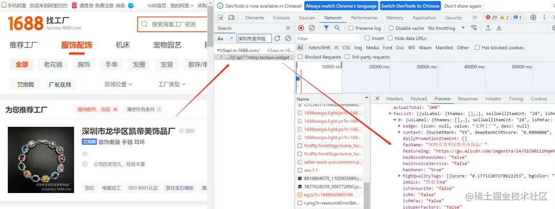Toggle regular expression option in search
The height and width of the screenshot is (209, 555).
pos(231,39)
